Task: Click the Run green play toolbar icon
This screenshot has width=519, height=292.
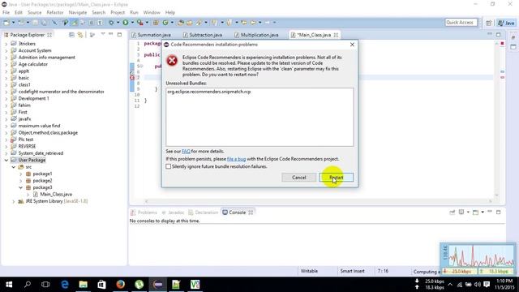Action: point(126,23)
